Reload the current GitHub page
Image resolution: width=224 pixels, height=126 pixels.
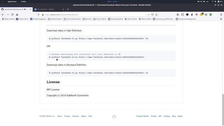pos(13,15)
